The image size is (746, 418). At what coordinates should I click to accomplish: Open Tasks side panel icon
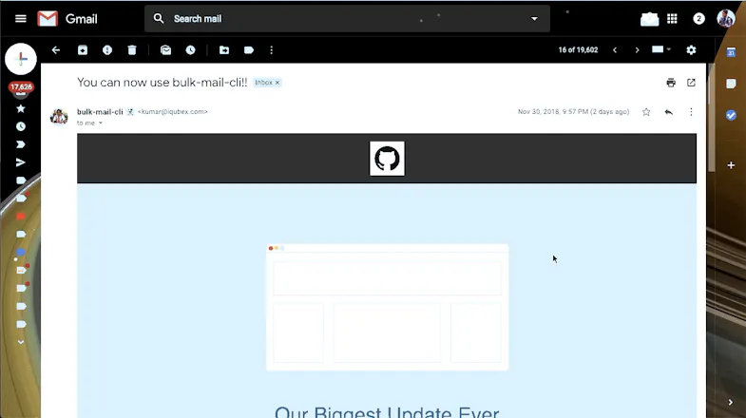pos(731,115)
